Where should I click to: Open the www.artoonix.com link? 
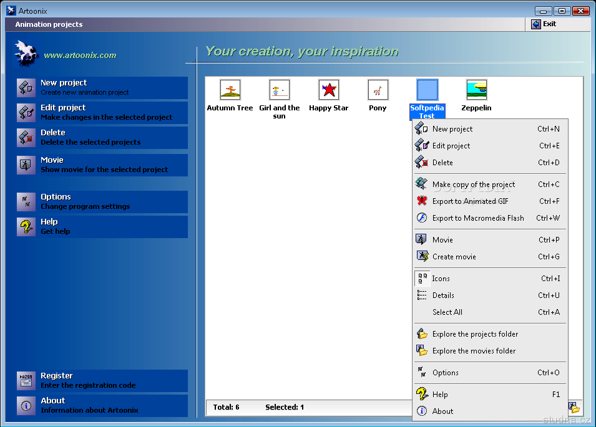80,55
